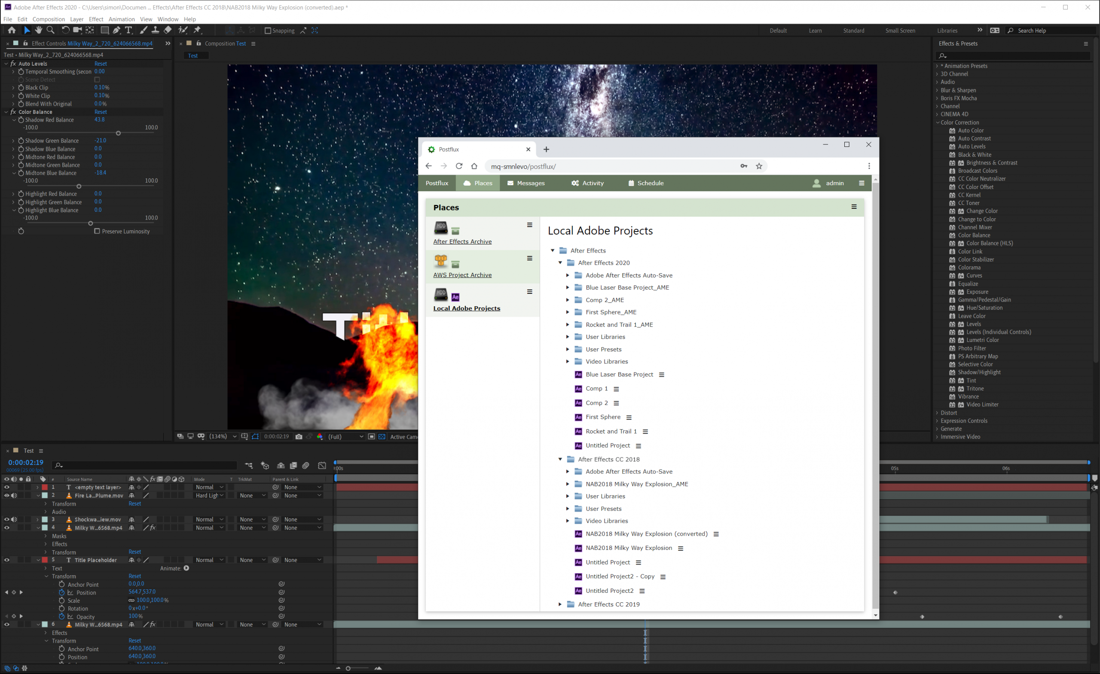Hide the Shockwa..iew.mov layer
This screenshot has width=1100, height=674.
pyautogui.click(x=7, y=519)
